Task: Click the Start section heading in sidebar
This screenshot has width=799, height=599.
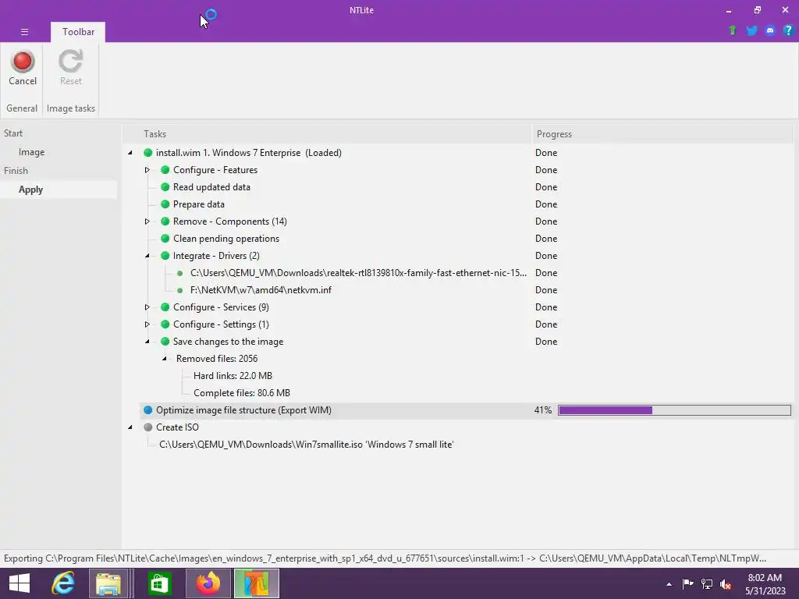Action: [x=13, y=133]
